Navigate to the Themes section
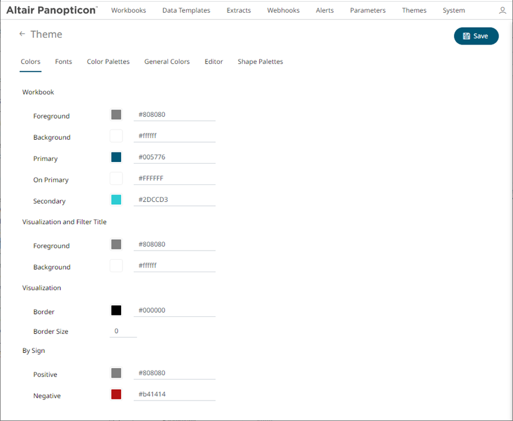 click(x=414, y=10)
